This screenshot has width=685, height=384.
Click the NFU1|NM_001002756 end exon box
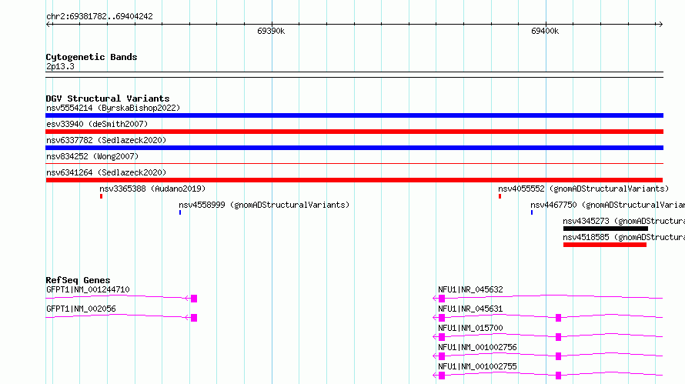(x=442, y=356)
